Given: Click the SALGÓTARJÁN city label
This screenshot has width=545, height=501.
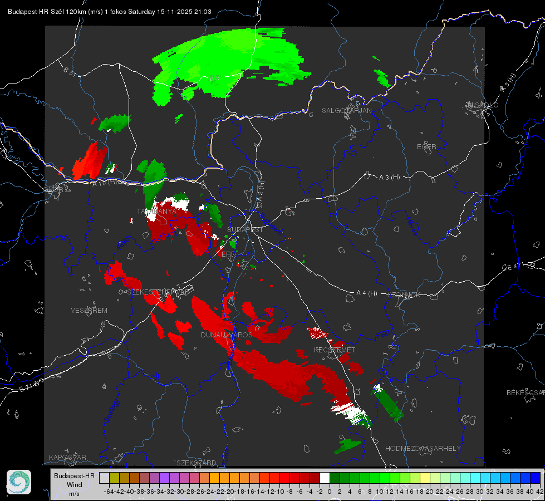Looking at the screenshot, I should [x=346, y=111].
